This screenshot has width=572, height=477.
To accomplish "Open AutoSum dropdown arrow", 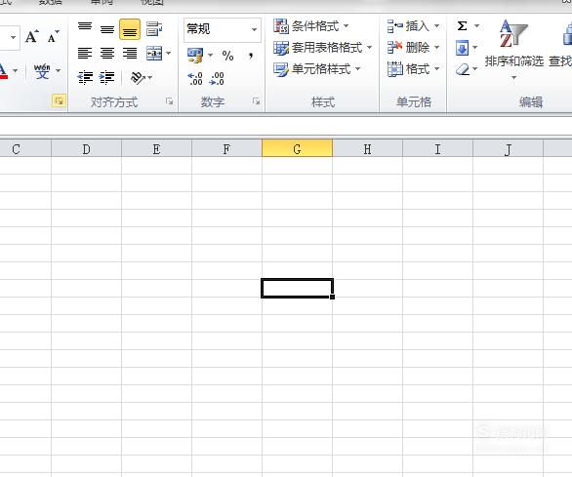I will pyautogui.click(x=476, y=26).
